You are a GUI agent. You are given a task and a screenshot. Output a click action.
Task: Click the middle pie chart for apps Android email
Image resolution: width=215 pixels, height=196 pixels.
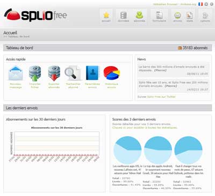pos(158,150)
